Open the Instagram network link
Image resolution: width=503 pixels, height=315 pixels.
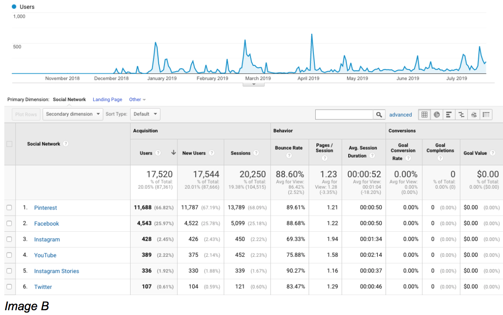pos(47,240)
